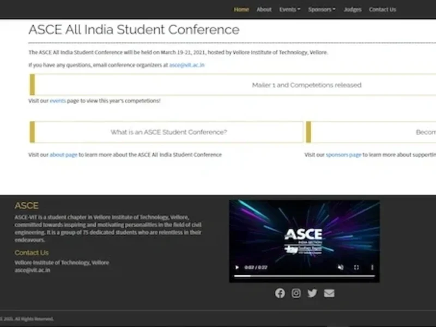This screenshot has width=436, height=327.
Task: Follow the events page link
Action: pyautogui.click(x=58, y=101)
